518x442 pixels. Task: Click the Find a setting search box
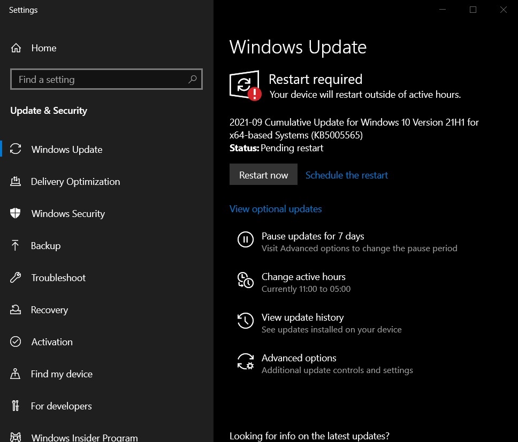click(x=106, y=79)
